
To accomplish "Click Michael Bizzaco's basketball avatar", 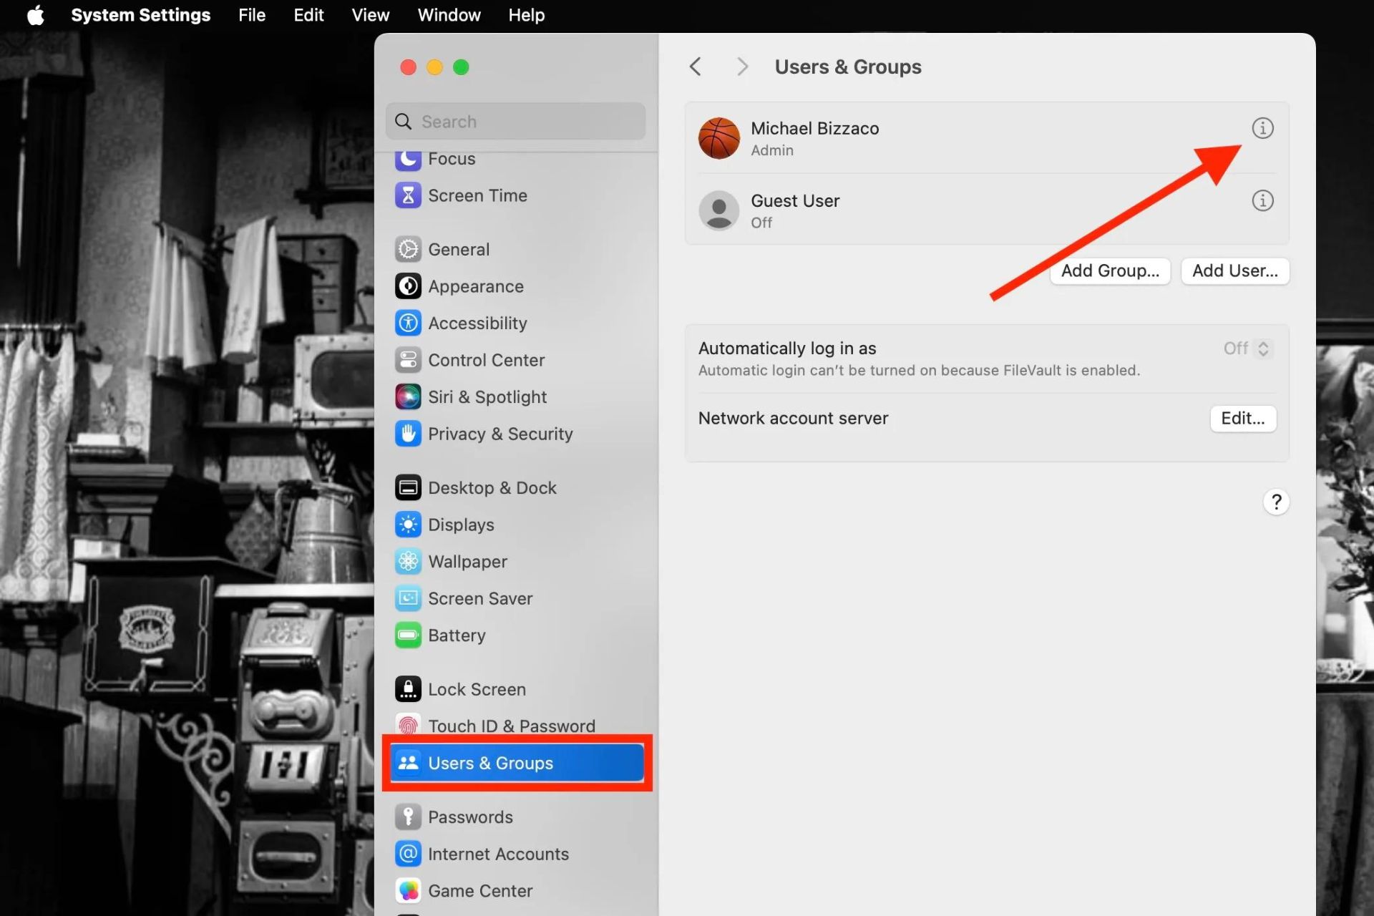I will (718, 138).
